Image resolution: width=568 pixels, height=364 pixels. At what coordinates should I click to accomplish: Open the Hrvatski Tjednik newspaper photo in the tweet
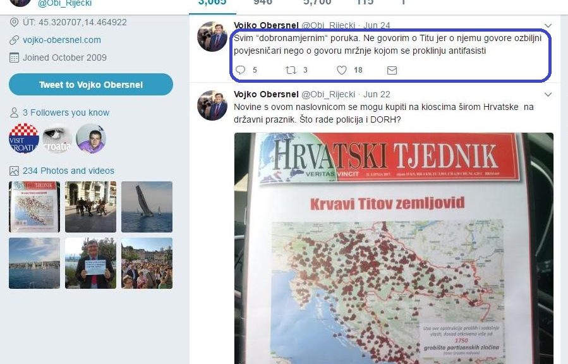pos(394,248)
